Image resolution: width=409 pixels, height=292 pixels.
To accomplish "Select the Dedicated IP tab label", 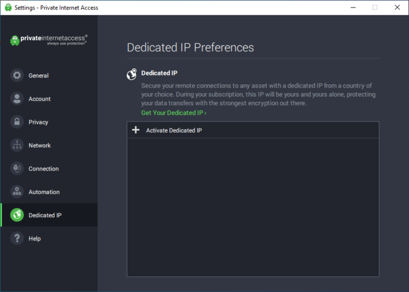I will pyautogui.click(x=45, y=215).
